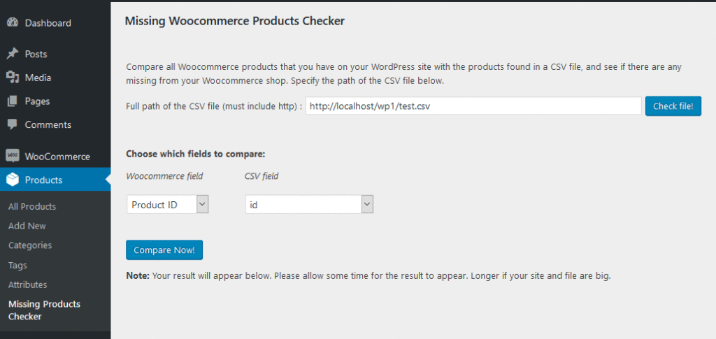This screenshot has height=339, width=716.
Task: Click the Compare Now! button
Action: pos(164,250)
